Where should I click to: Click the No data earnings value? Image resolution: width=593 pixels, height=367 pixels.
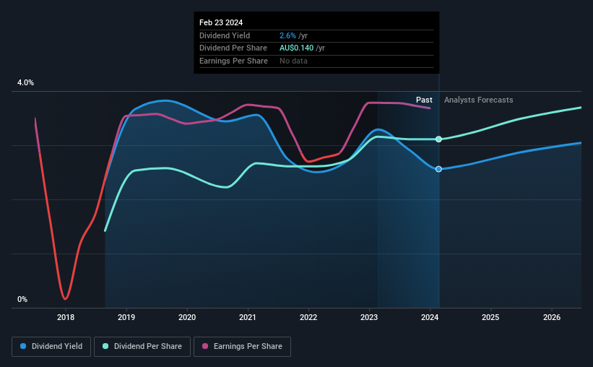pos(293,61)
